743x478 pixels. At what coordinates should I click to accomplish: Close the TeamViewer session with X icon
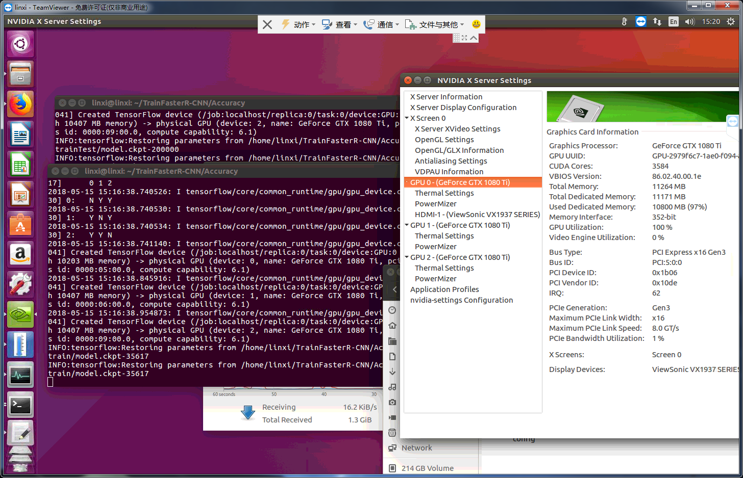[267, 24]
